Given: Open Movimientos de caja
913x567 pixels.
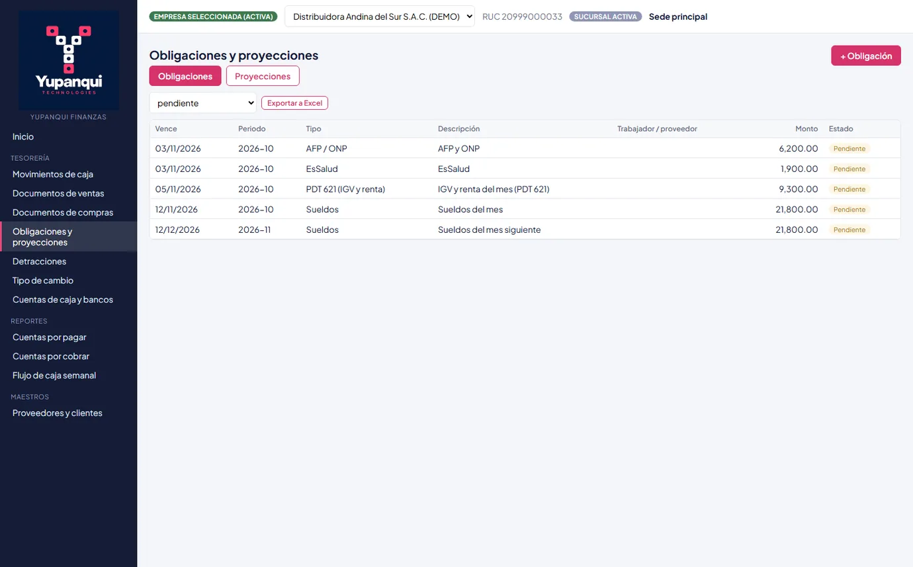Looking at the screenshot, I should click(x=53, y=174).
